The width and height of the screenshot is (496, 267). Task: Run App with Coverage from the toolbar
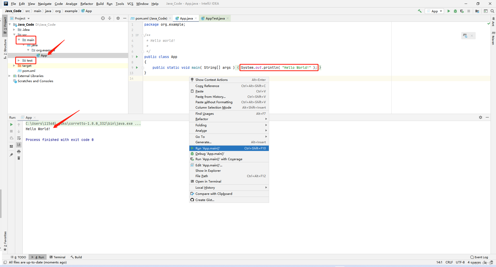(x=462, y=11)
